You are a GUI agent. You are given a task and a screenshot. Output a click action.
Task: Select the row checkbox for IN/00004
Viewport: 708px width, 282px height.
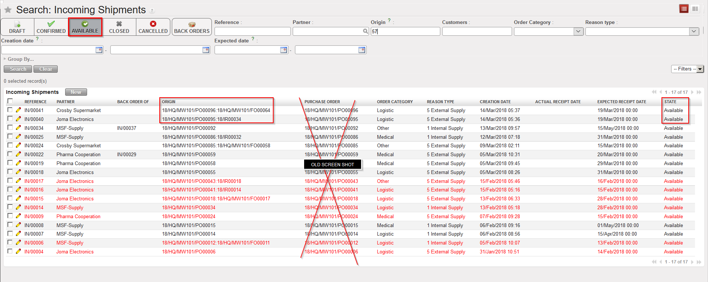point(10,251)
